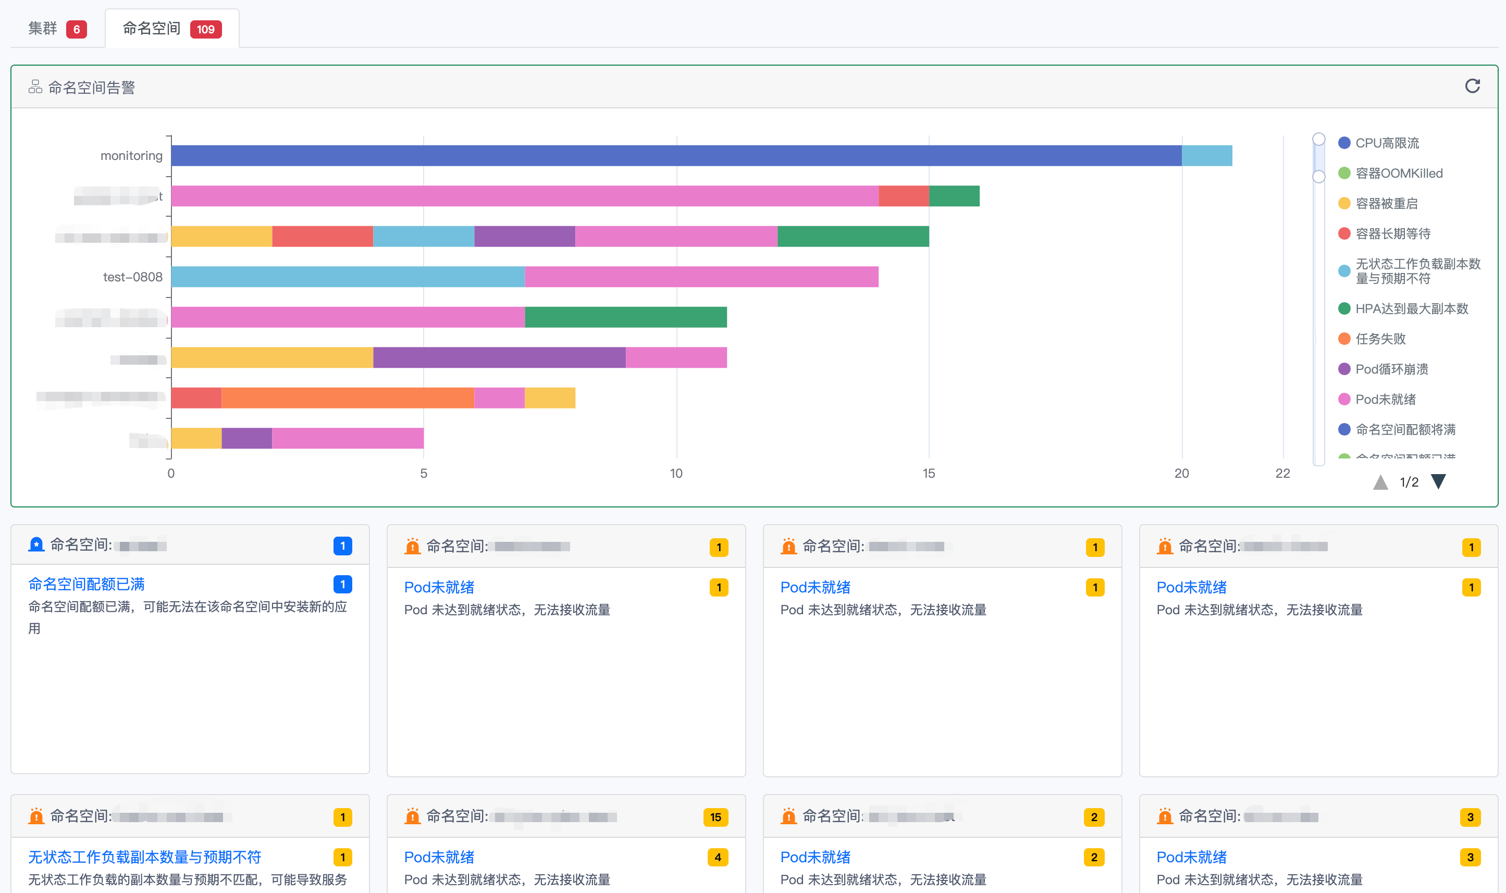Image resolution: width=1506 pixels, height=893 pixels.
Task: Click the blue alarm bell icon of first namespace card
Action: (x=36, y=544)
